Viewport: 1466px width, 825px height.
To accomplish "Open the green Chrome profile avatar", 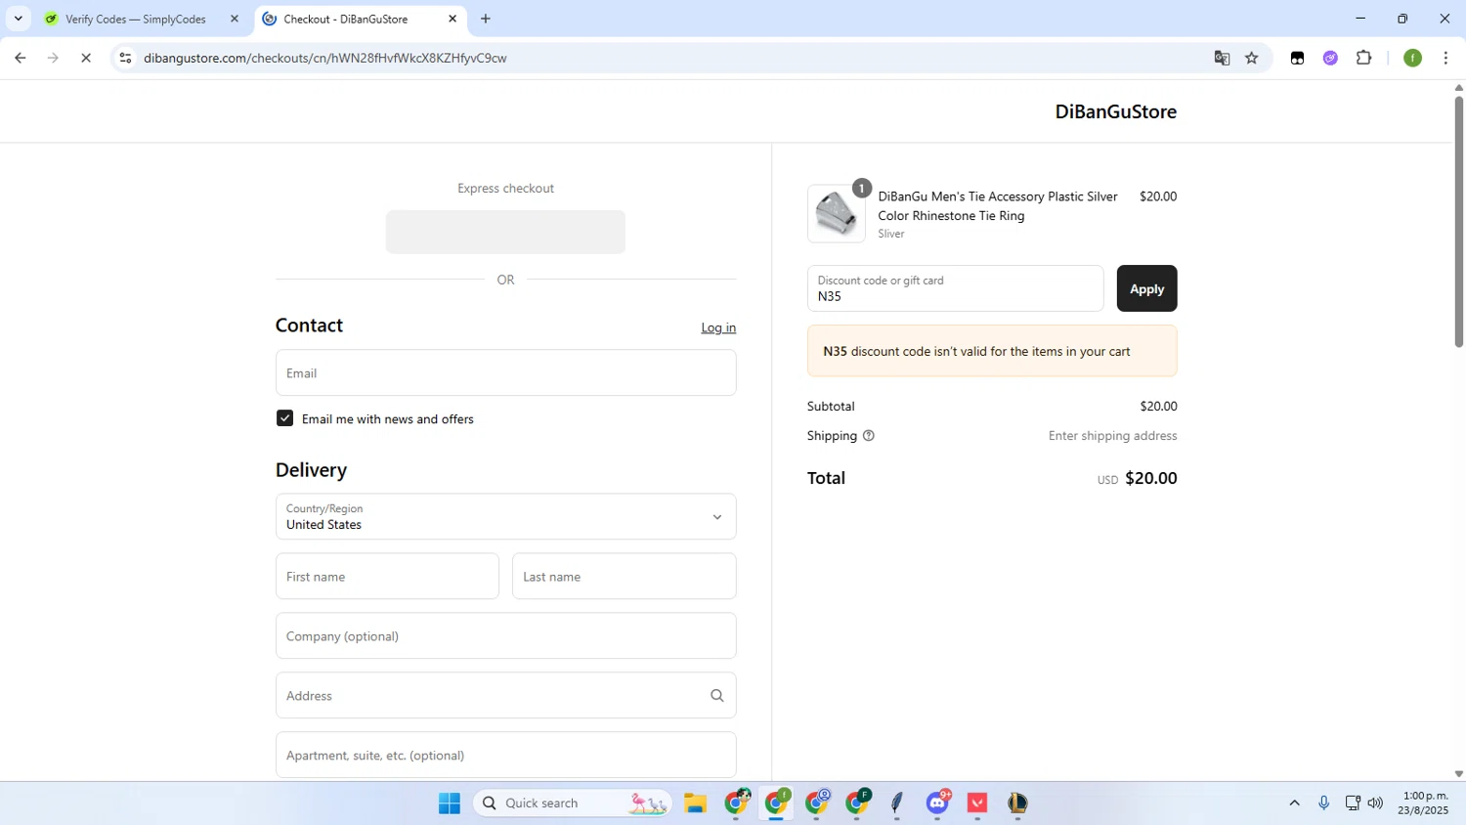I will [x=1412, y=58].
